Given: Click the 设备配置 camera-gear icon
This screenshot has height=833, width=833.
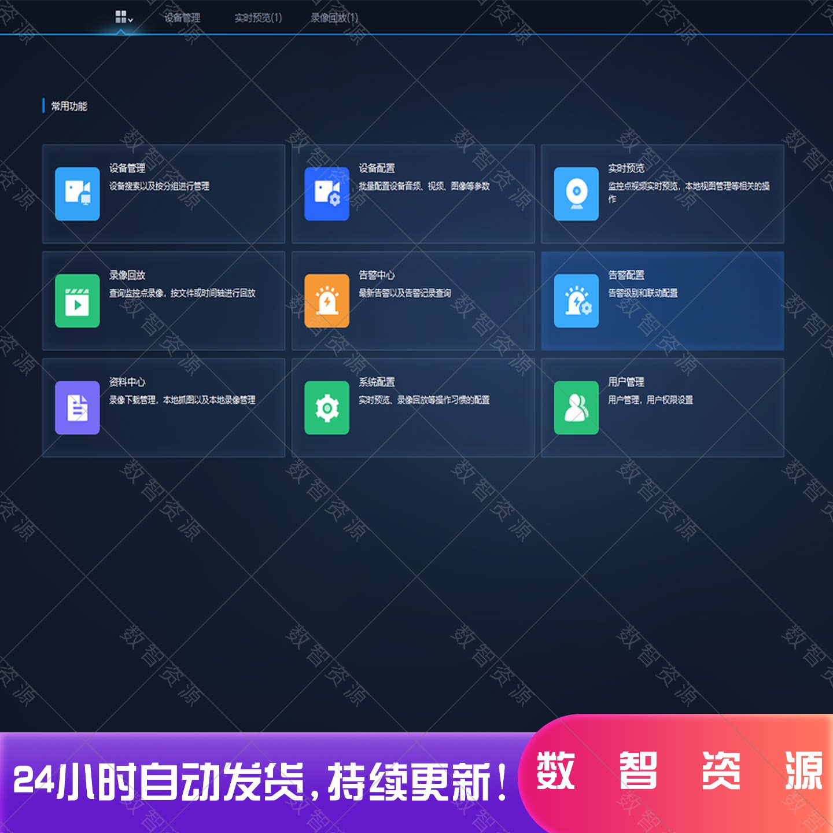Looking at the screenshot, I should 327,194.
